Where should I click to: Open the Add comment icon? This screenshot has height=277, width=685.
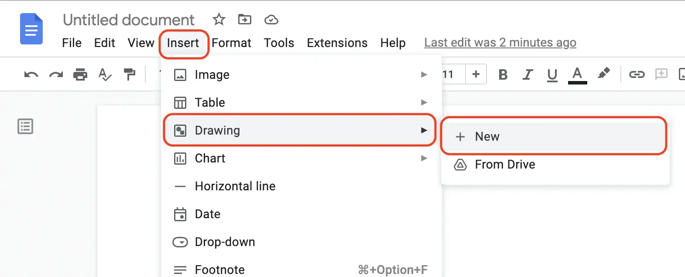[x=662, y=74]
